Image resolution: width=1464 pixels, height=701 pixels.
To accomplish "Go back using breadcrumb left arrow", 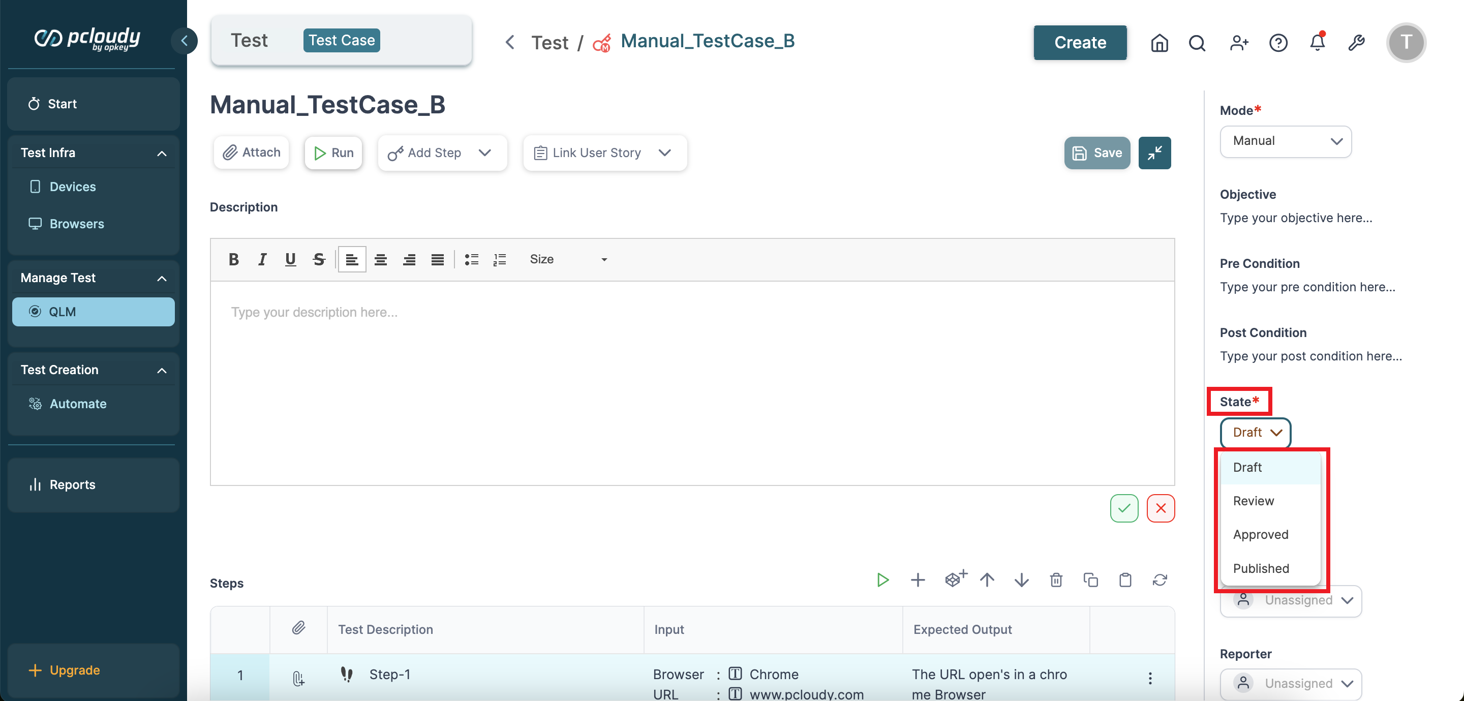I will 510,42.
